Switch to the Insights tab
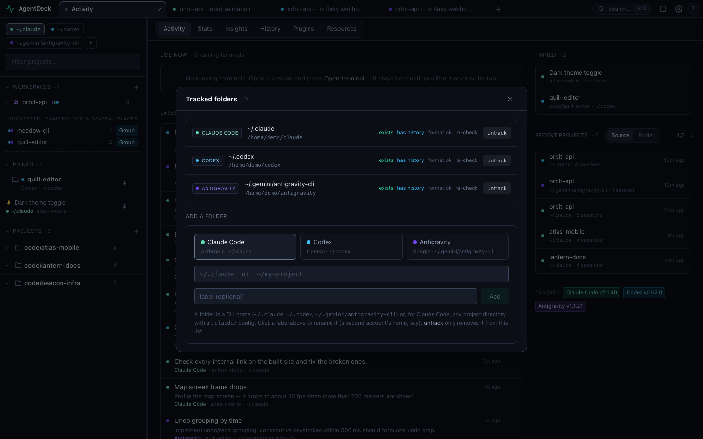Viewport: 703px width, 439px height. [x=236, y=29]
